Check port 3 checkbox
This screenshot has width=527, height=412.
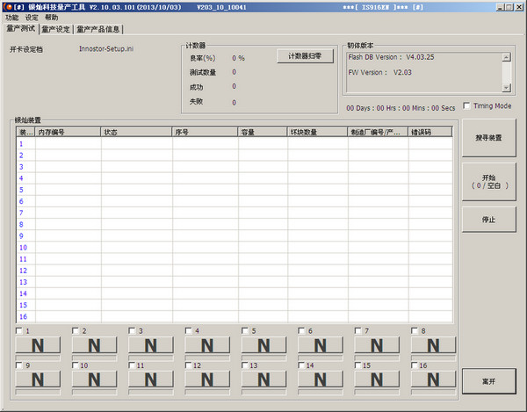132,330
